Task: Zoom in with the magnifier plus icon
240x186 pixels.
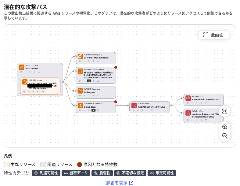Action: 224,127
